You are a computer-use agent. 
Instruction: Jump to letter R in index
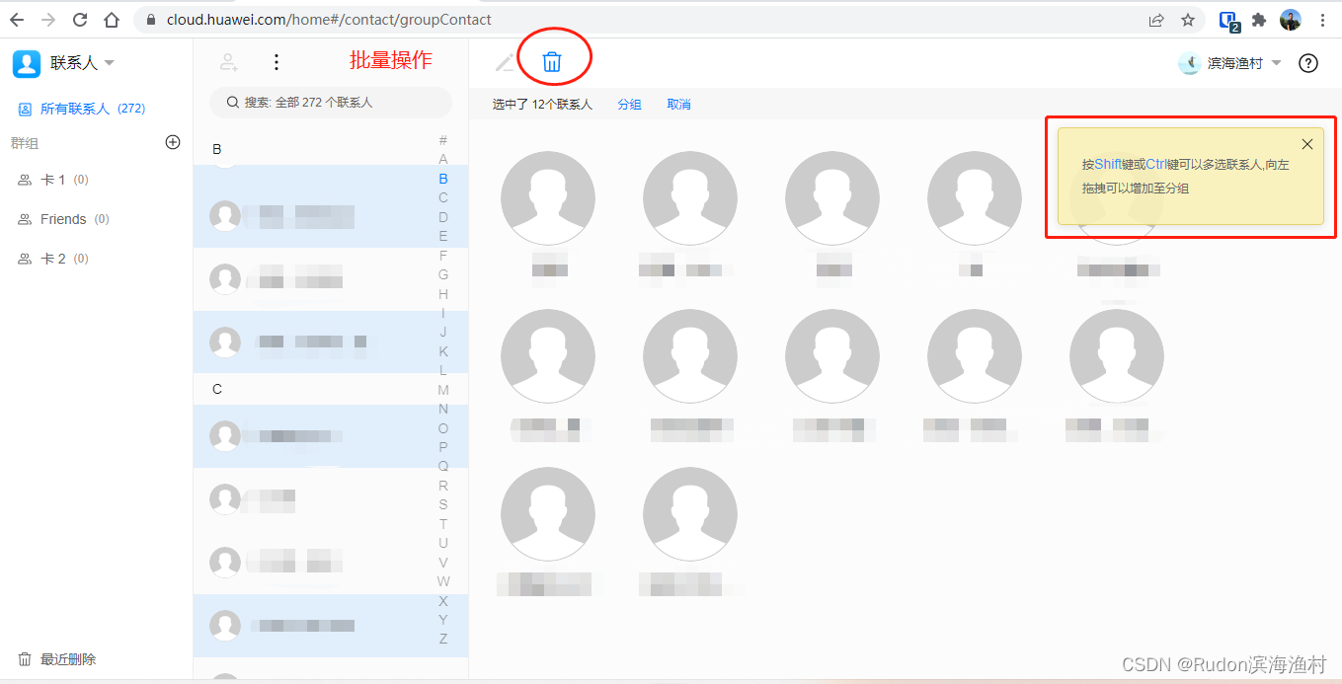point(443,486)
